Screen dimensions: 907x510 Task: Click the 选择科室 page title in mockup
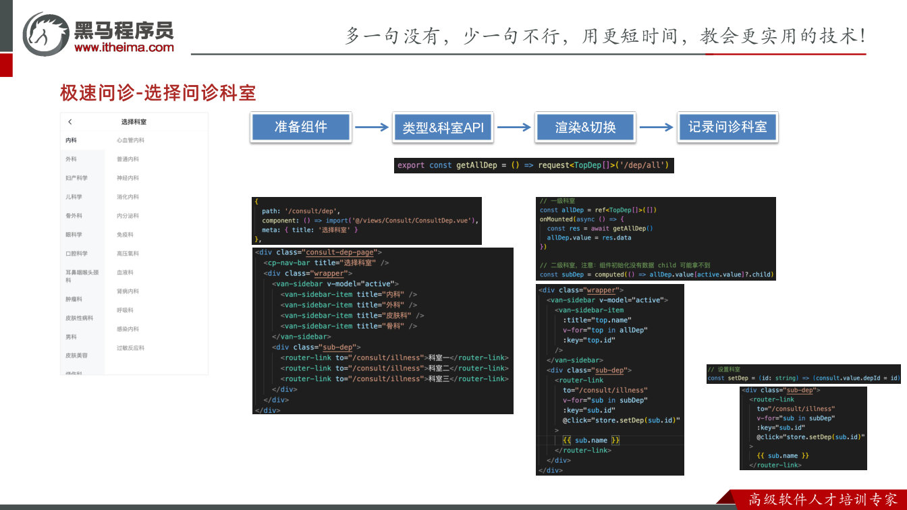point(134,122)
